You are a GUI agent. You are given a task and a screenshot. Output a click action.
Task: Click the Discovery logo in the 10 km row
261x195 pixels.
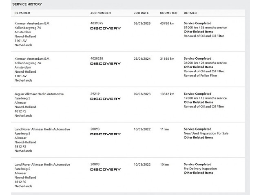pyautogui.click(x=105, y=169)
